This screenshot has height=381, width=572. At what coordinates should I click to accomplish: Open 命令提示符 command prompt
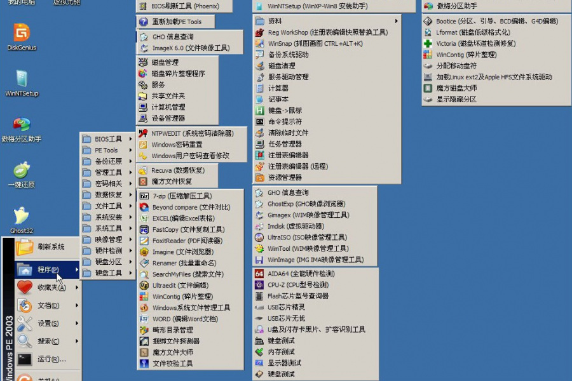click(327, 121)
